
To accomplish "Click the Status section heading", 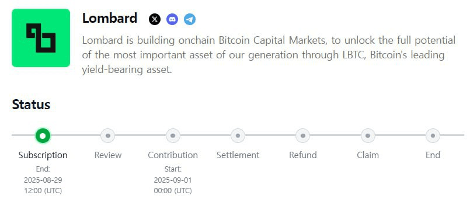I will [x=31, y=104].
